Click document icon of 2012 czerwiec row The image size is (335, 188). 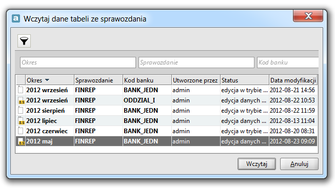point(21,131)
